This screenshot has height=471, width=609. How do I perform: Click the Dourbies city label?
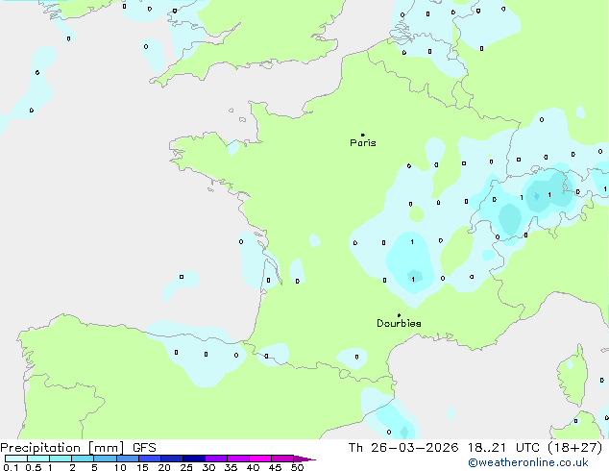pos(399,323)
